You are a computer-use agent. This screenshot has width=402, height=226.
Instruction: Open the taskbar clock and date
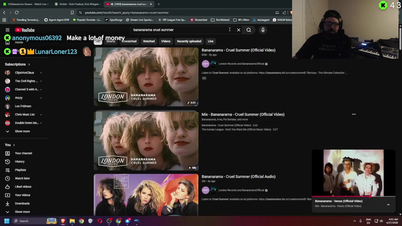tap(393, 221)
